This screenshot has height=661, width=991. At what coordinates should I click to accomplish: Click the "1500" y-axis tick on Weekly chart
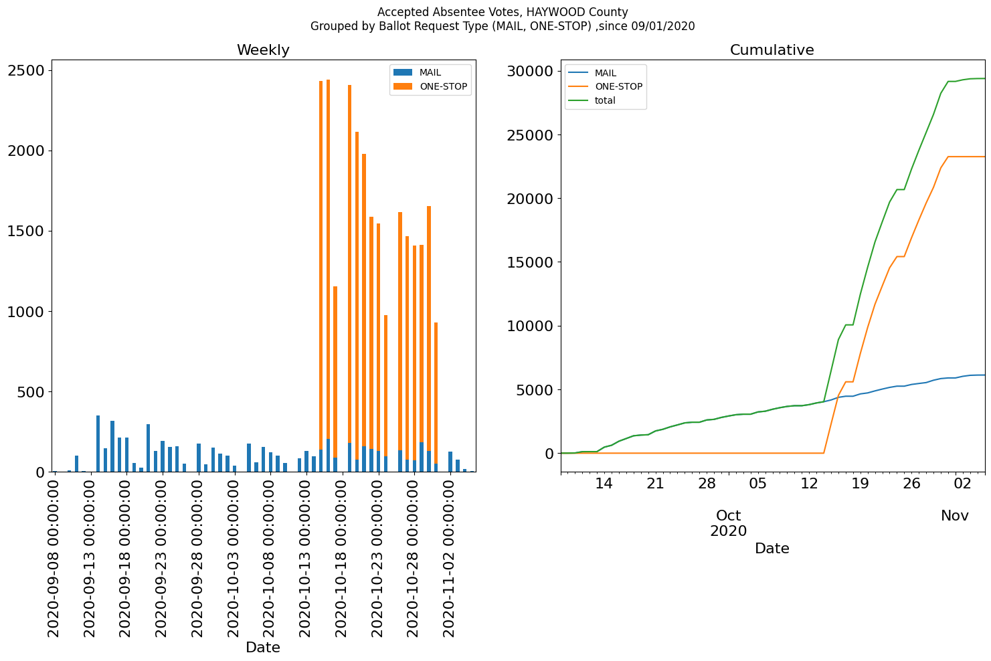coord(26,231)
